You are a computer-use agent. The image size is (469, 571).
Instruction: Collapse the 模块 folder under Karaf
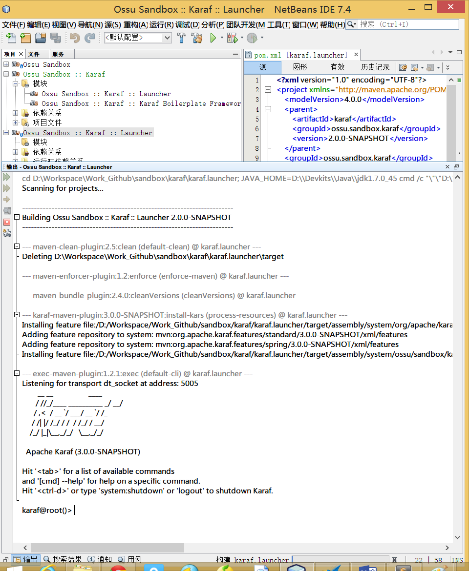coord(16,84)
